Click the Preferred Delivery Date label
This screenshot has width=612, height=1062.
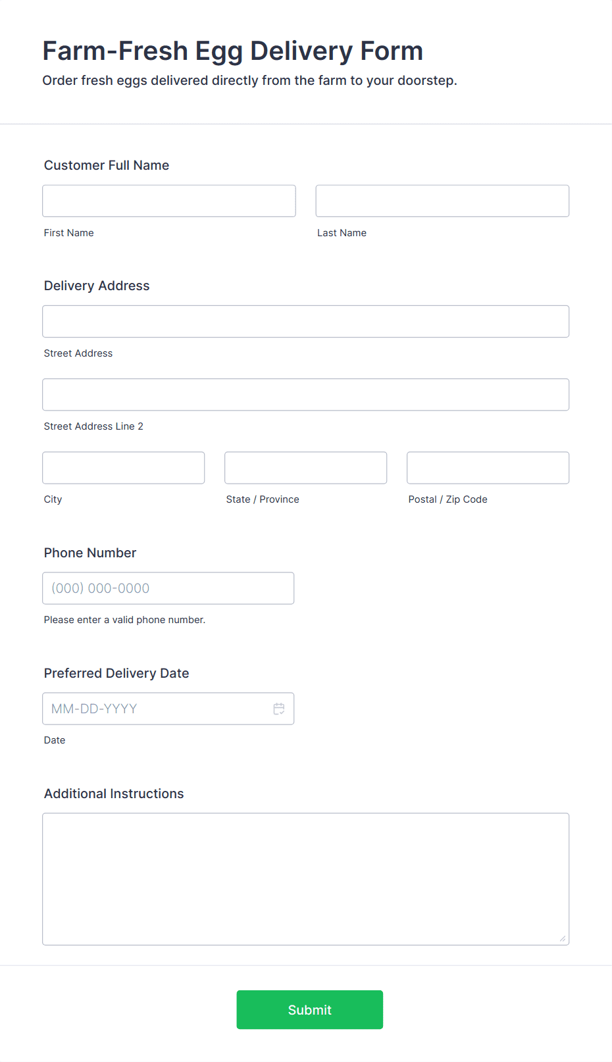tap(116, 673)
